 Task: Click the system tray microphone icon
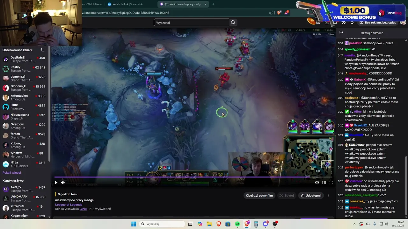click(x=375, y=224)
